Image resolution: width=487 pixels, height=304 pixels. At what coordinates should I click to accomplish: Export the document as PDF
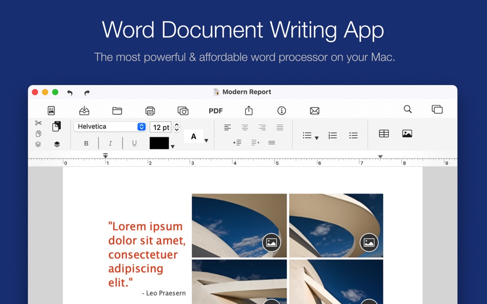pos(216,111)
